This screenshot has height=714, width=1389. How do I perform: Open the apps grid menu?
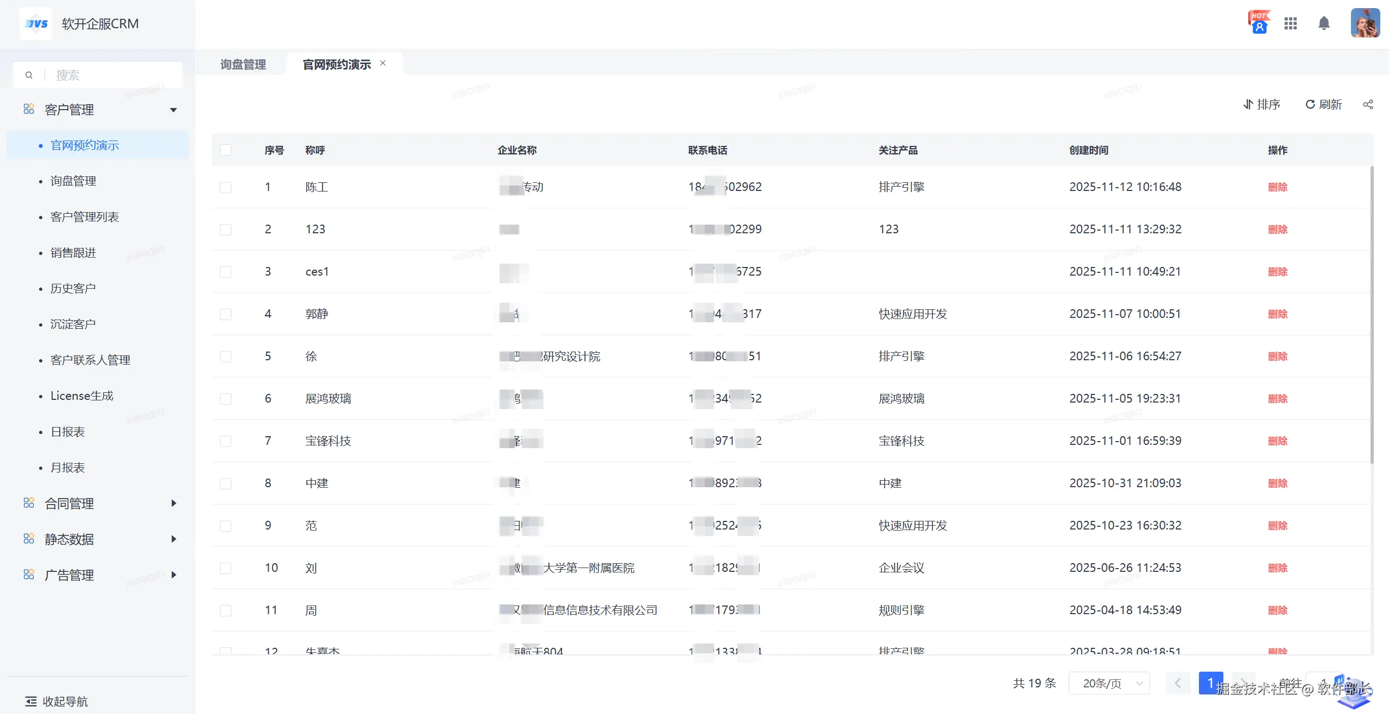[x=1290, y=23]
